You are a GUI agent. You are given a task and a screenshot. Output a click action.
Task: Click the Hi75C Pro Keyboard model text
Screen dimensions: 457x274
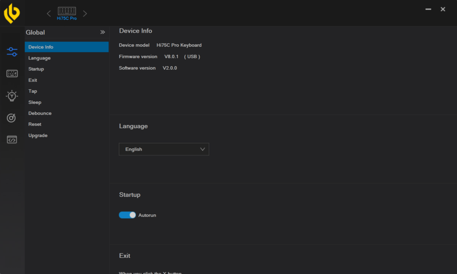[x=179, y=45]
